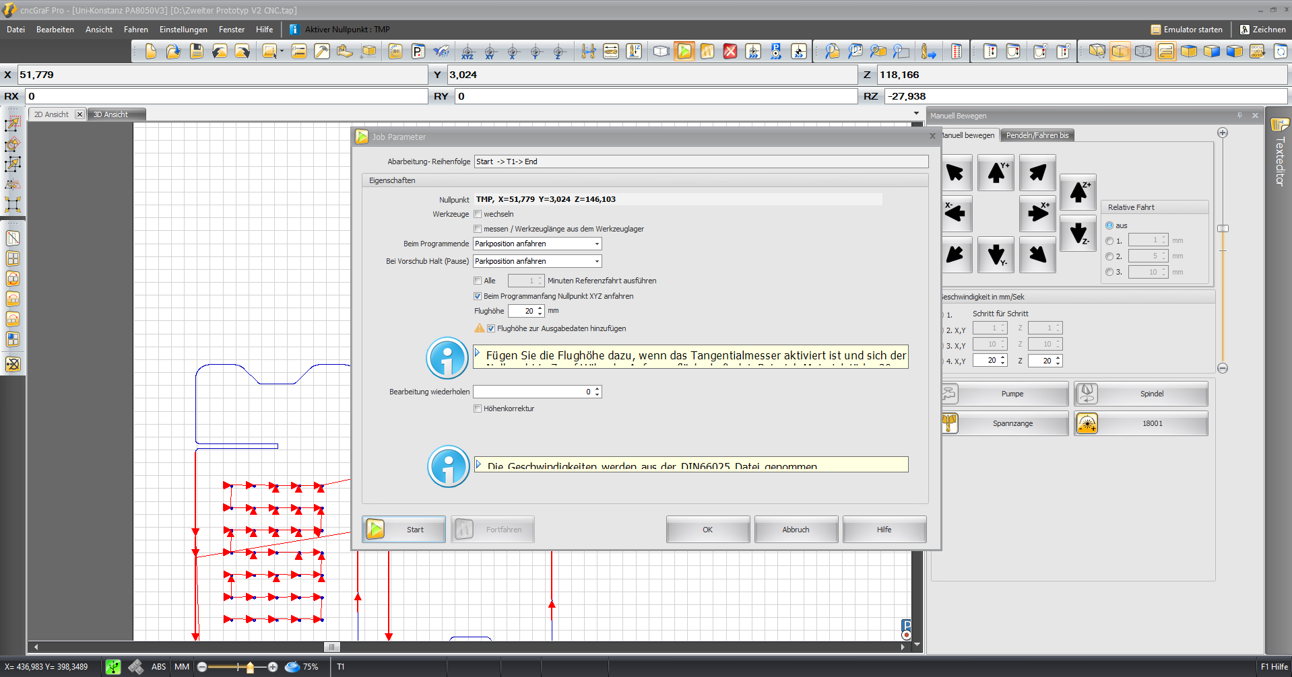Click the Abbruch button
The height and width of the screenshot is (677, 1292).
(x=796, y=530)
